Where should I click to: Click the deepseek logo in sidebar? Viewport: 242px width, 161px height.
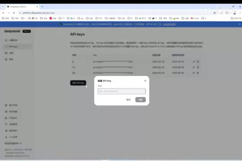coord(12,31)
